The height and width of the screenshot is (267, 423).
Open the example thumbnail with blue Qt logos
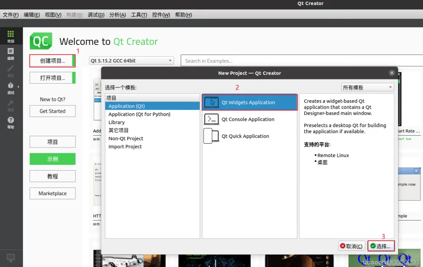(x=385, y=258)
